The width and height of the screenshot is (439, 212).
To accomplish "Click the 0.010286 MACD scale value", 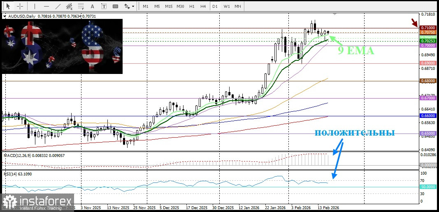I will (x=428, y=154).
